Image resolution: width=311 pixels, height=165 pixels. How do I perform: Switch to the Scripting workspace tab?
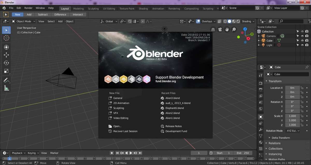pos(208,9)
